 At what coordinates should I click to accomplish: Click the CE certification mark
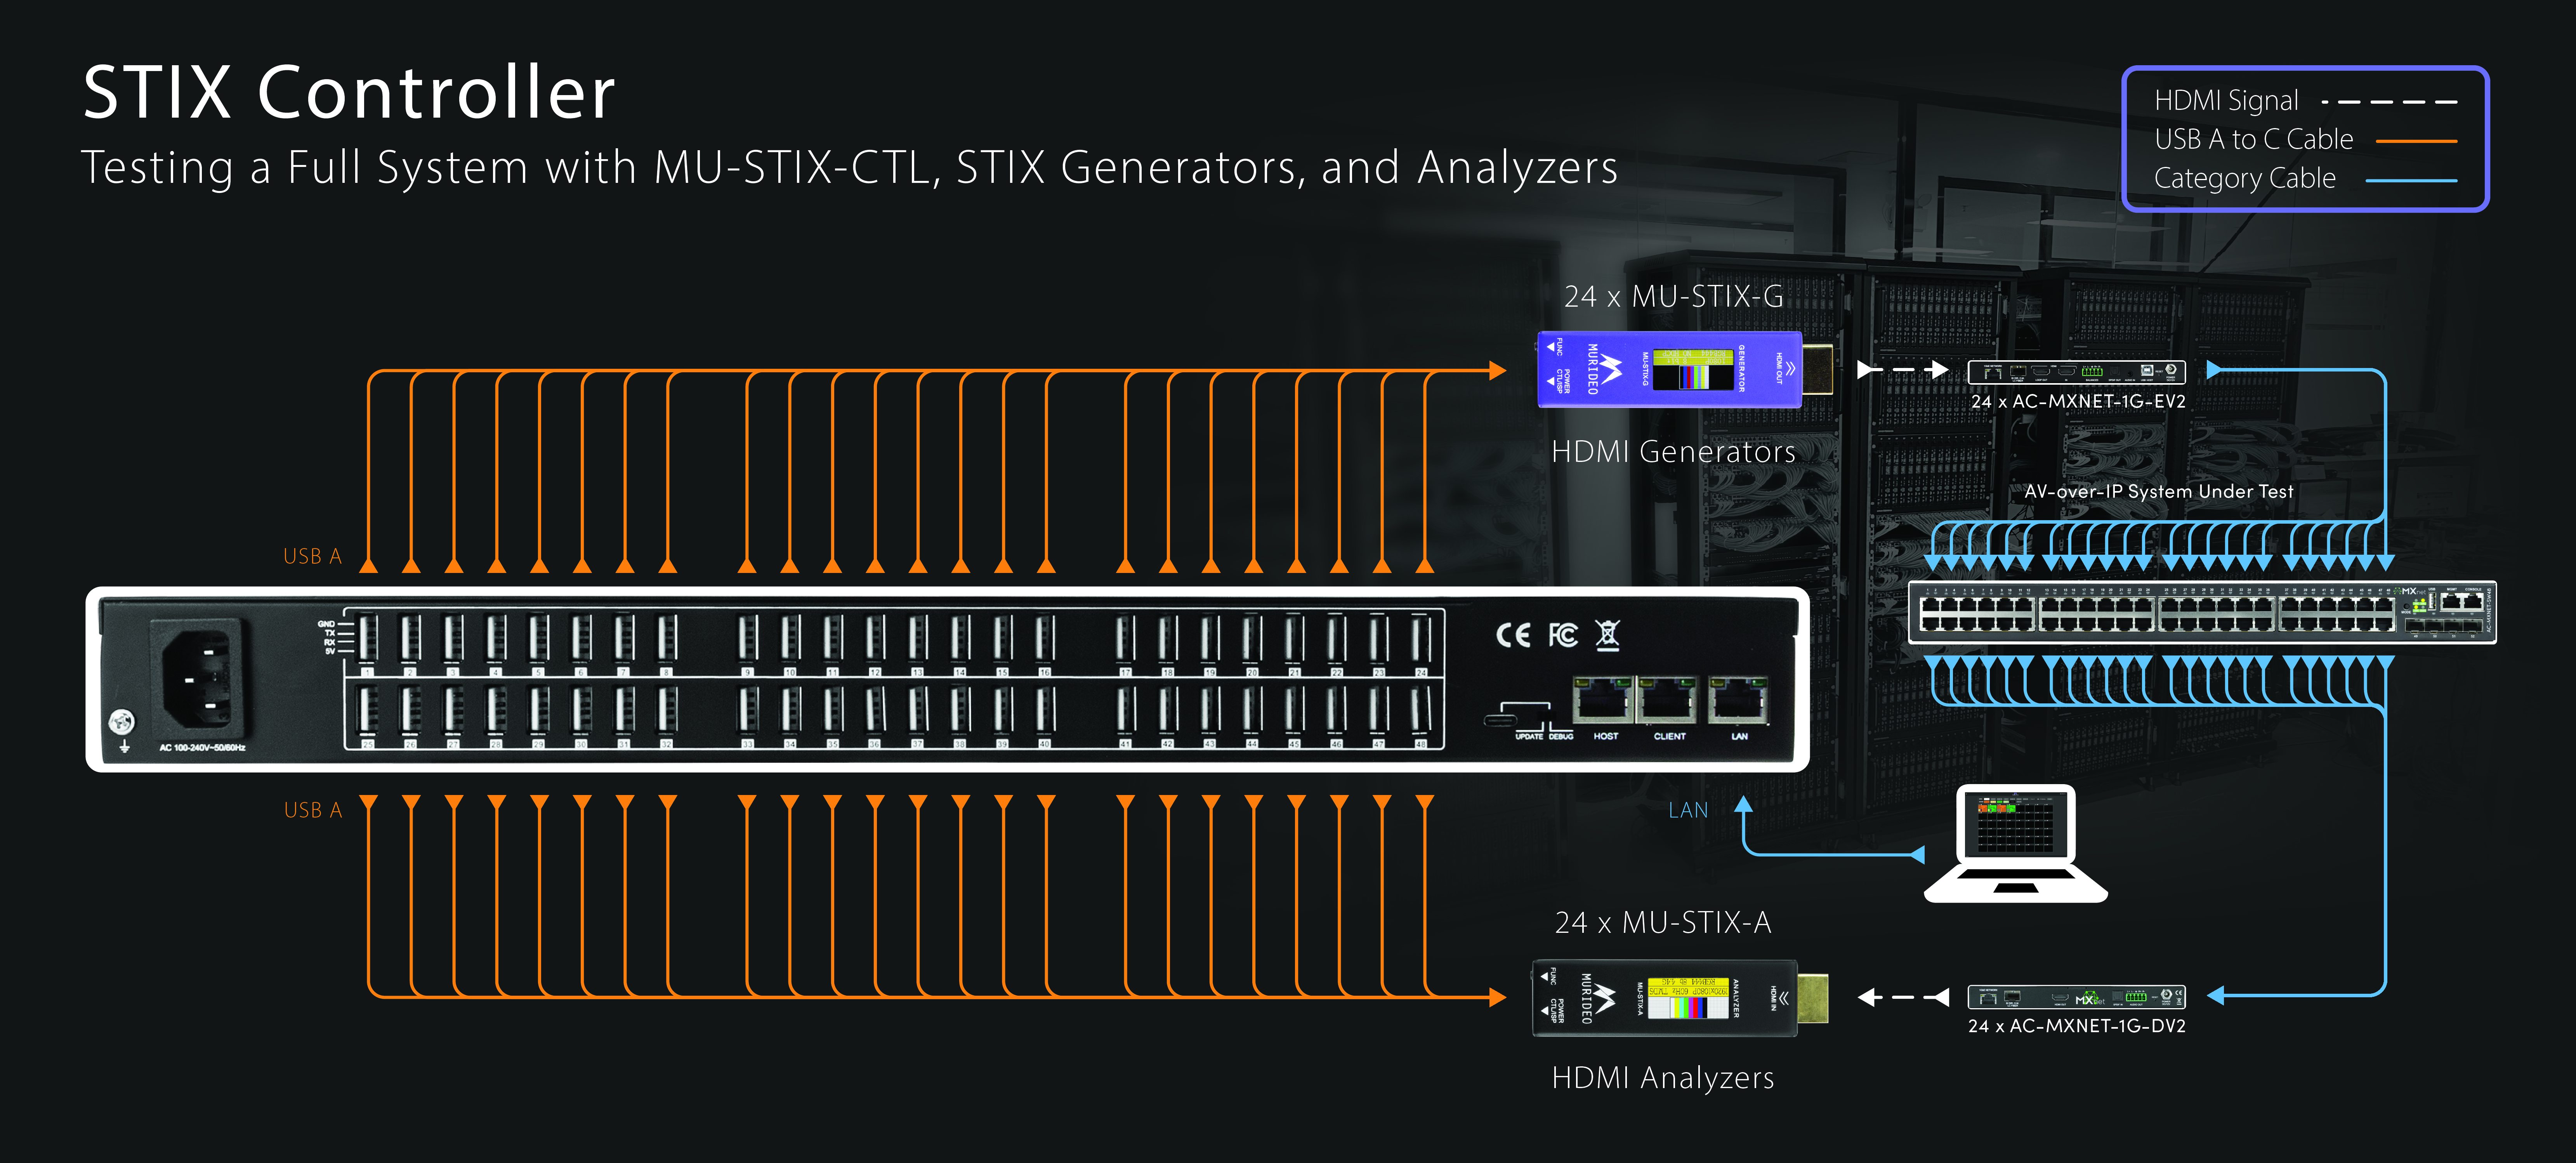(x=1513, y=635)
